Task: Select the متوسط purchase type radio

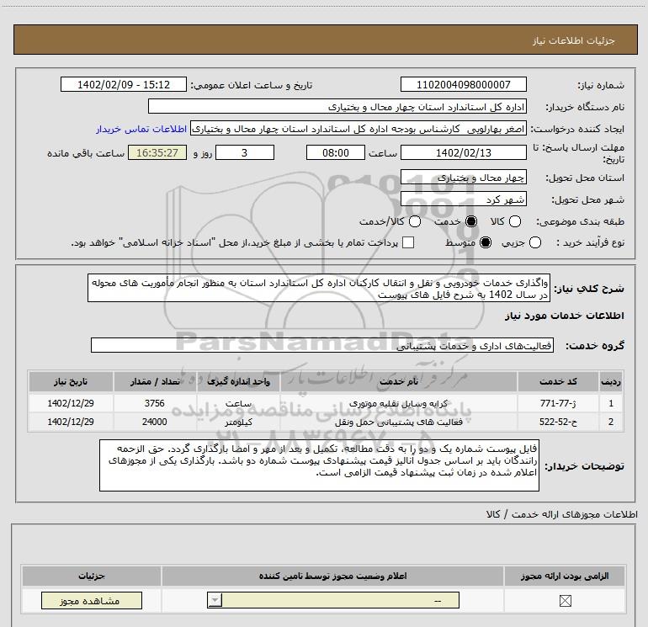Action: 486,242
